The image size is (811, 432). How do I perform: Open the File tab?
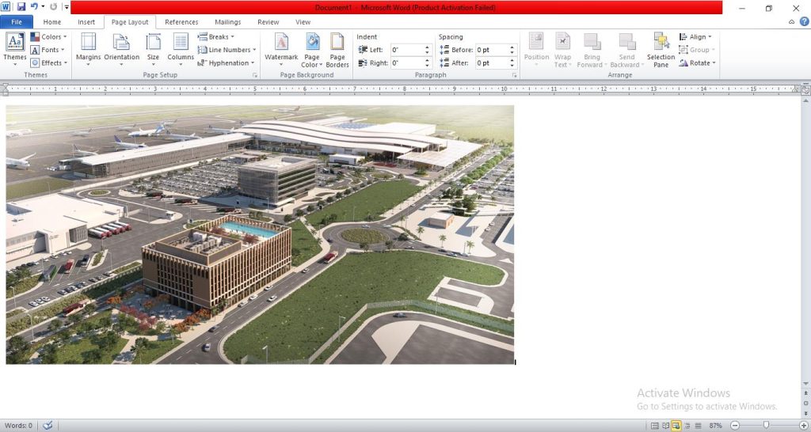(x=17, y=21)
